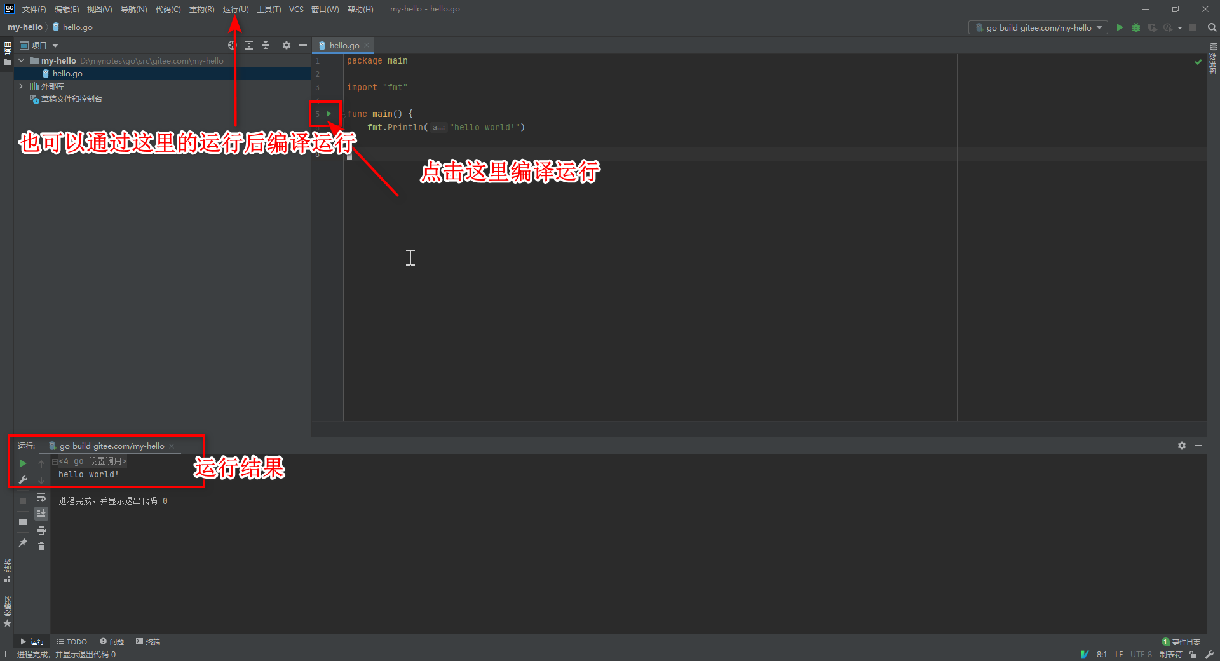1220x661 pixels.
Task: Pin the run tab with the pin icon
Action: [x=23, y=543]
